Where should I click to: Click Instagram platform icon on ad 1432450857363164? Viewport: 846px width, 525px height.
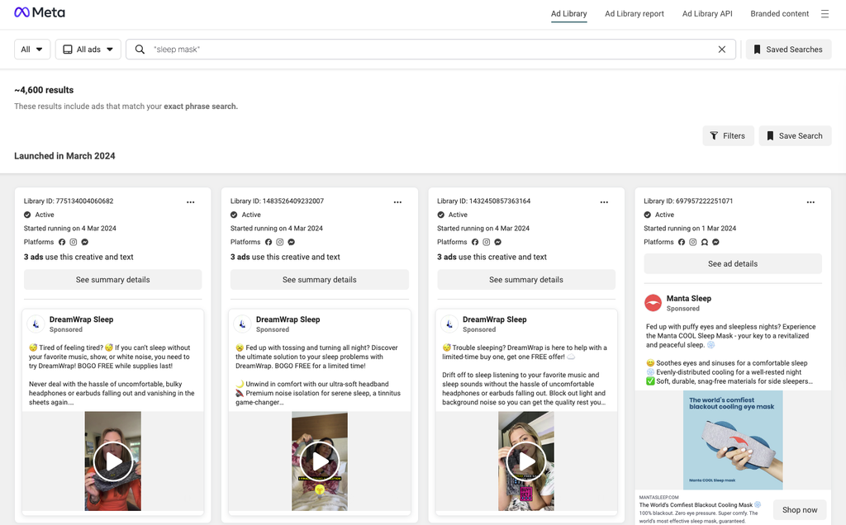(486, 242)
